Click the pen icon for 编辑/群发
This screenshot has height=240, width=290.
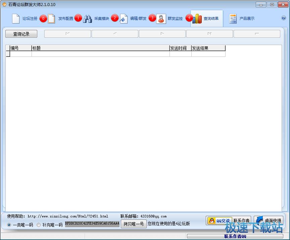[x=124, y=19]
